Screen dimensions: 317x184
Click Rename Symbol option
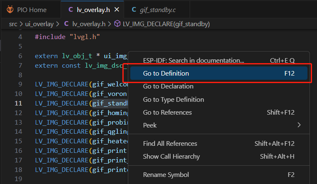click(x=166, y=175)
